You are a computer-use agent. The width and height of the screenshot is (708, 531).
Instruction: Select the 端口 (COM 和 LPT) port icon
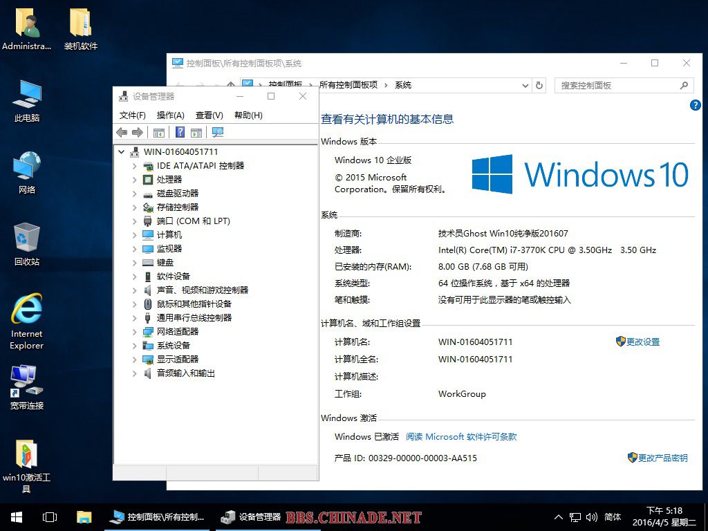(x=148, y=221)
